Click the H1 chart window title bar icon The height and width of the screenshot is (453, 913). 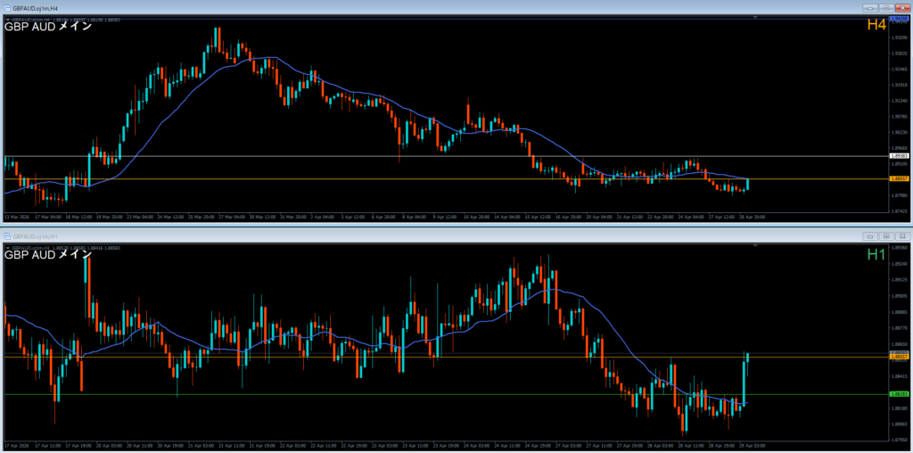coord(6,235)
